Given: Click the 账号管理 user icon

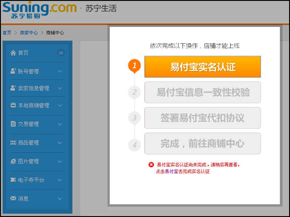Looking at the screenshot, I should click(13, 71).
